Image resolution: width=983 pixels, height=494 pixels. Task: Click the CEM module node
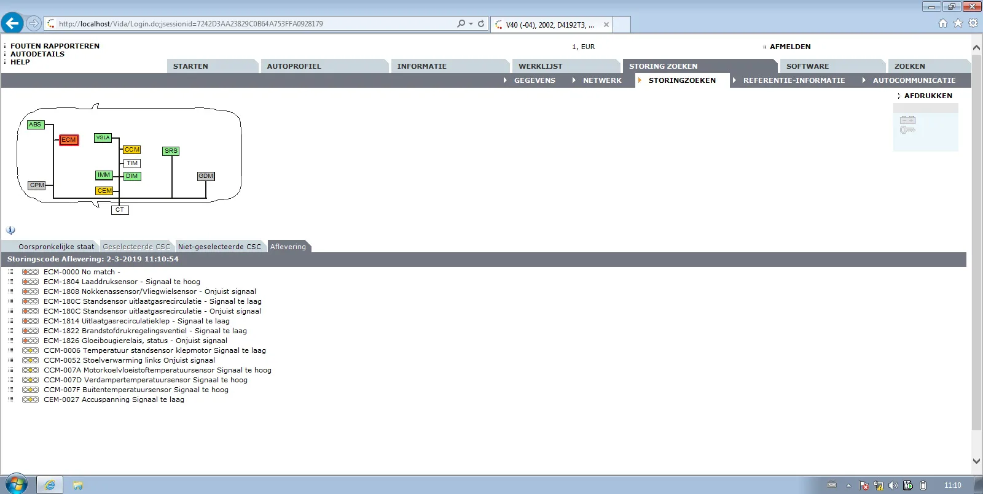pos(104,191)
